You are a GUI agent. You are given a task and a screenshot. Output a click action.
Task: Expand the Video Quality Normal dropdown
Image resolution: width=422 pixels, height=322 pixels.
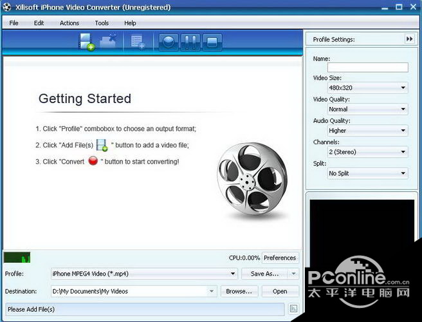click(367, 109)
